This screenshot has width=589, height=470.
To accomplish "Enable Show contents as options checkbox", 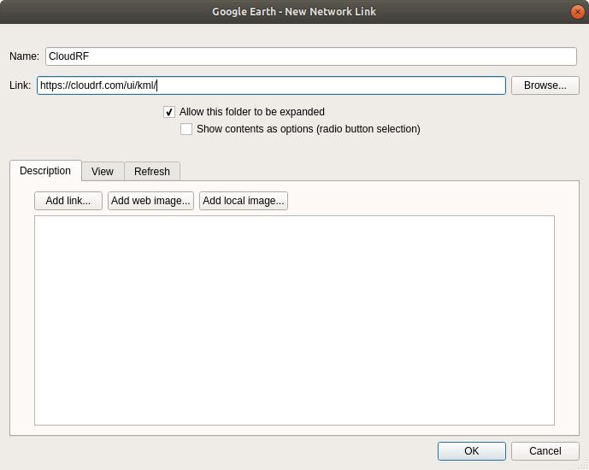I will [186, 129].
